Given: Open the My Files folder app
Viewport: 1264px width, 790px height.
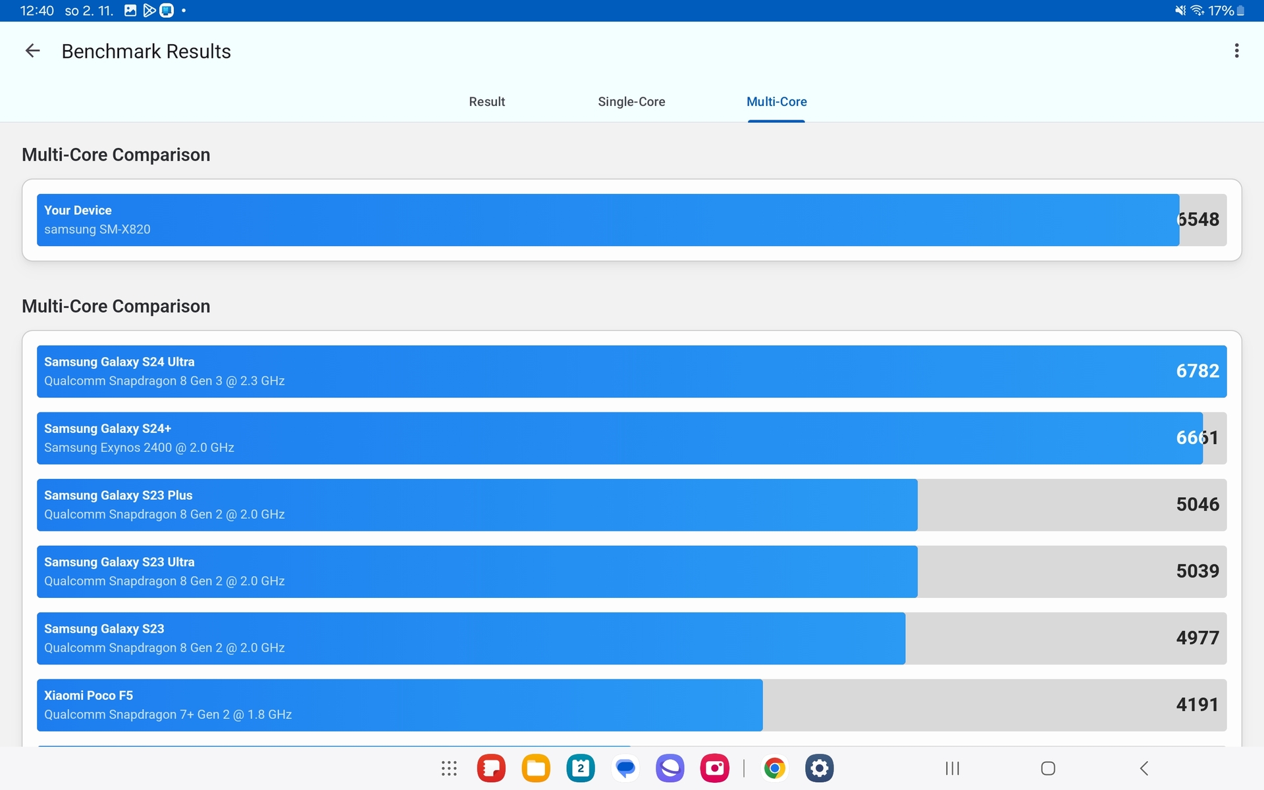Looking at the screenshot, I should click(536, 768).
